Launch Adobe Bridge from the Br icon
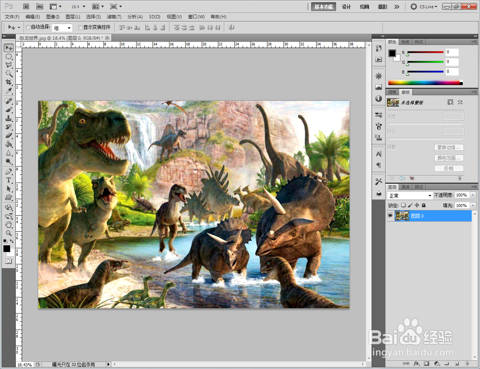The image size is (480, 369). click(26, 7)
